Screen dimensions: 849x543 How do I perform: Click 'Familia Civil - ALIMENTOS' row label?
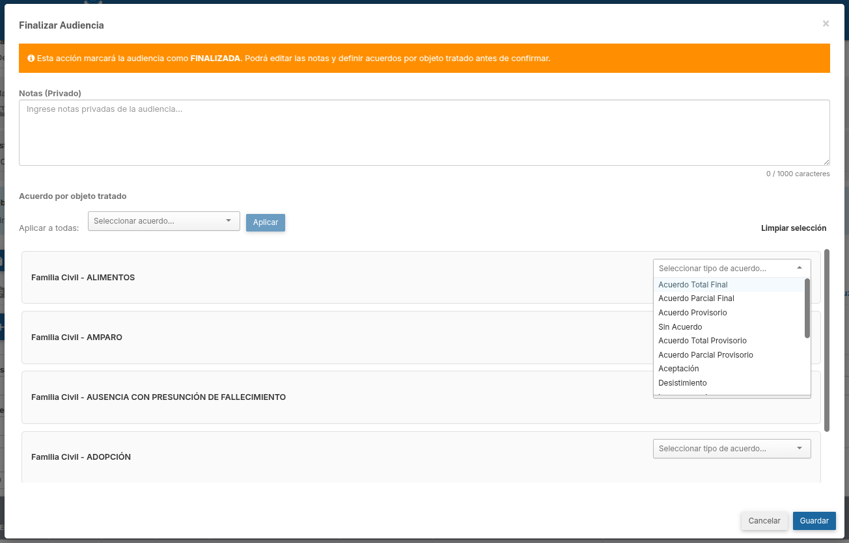click(83, 278)
